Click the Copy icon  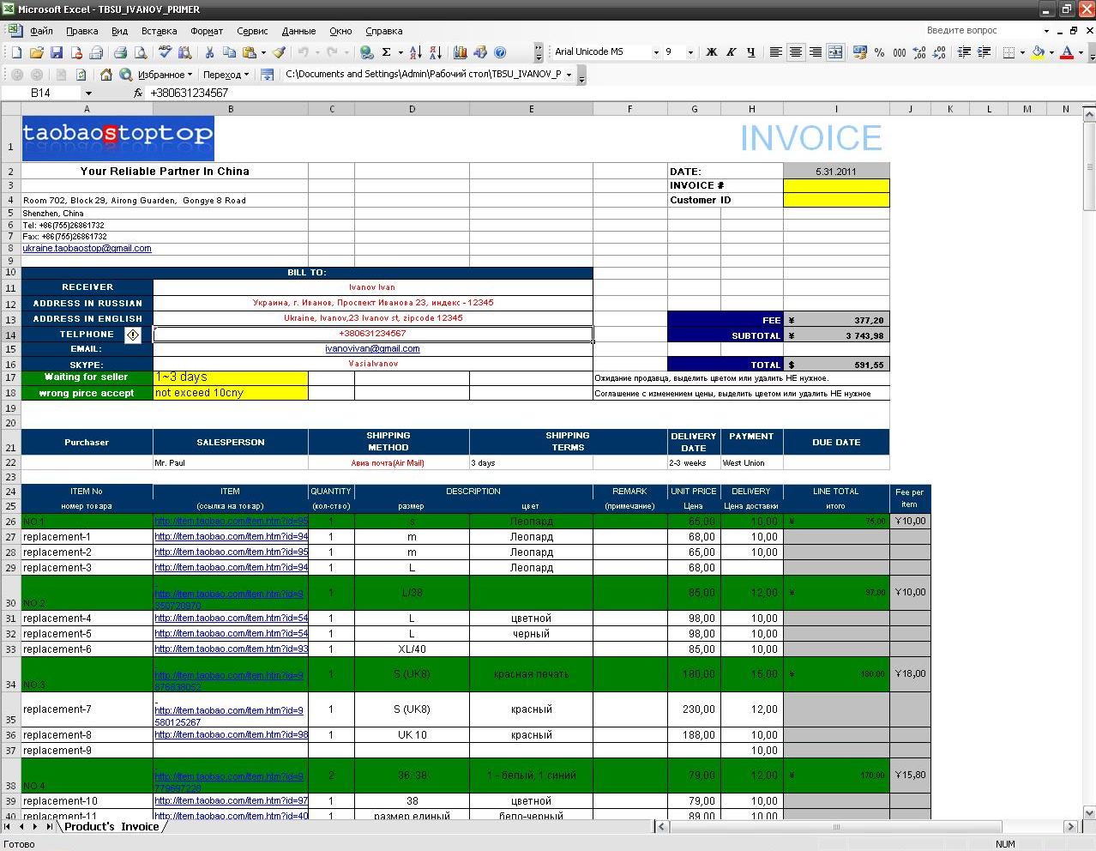pos(229,52)
